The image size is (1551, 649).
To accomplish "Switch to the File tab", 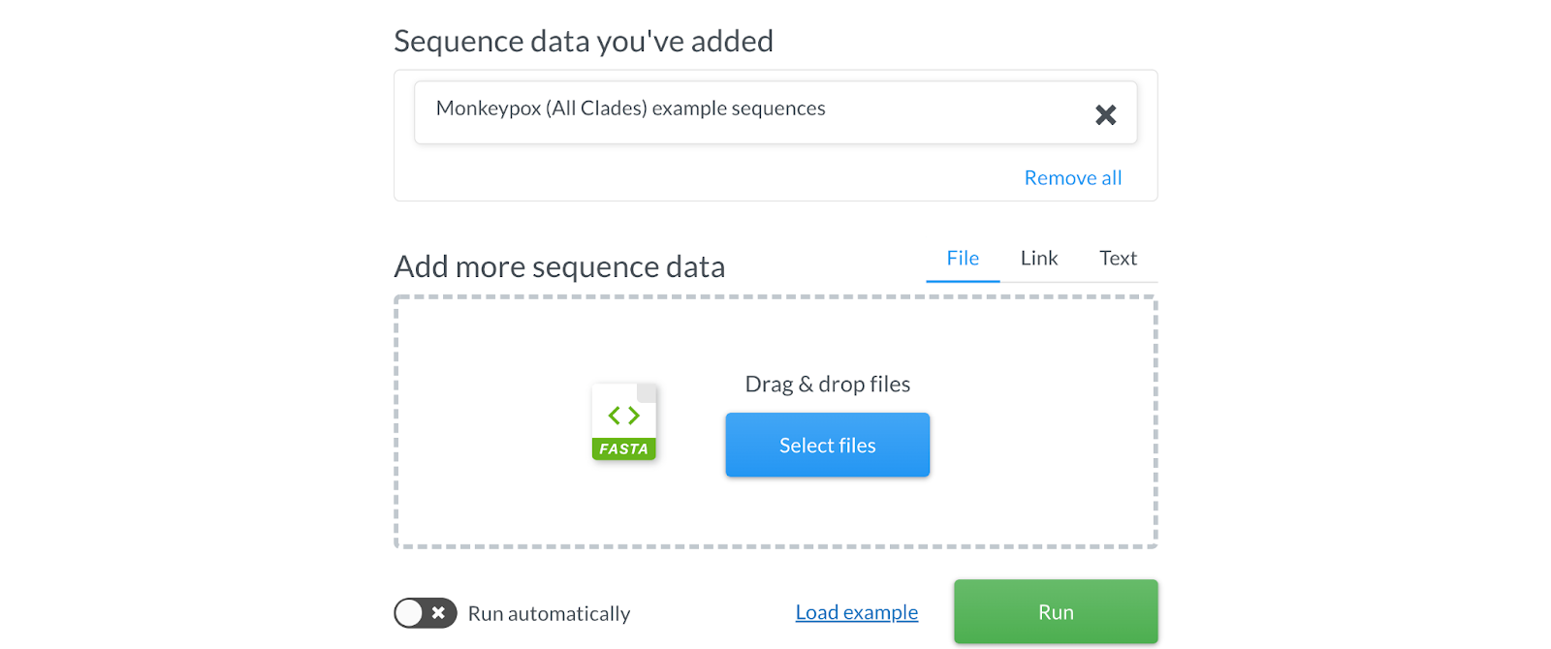I will [x=963, y=259].
